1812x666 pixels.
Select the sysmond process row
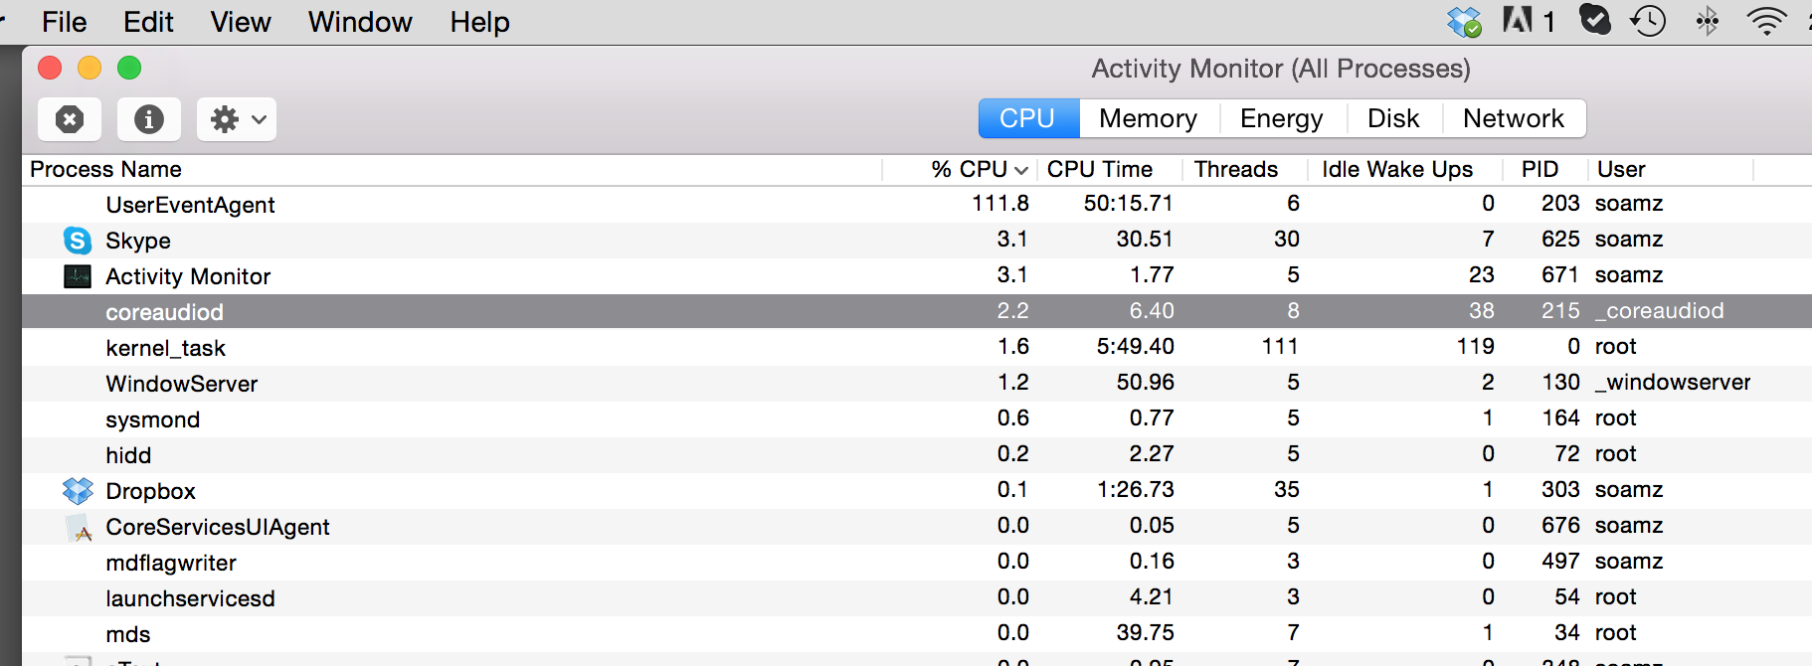917,419
